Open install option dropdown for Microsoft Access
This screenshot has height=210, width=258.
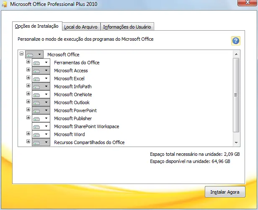41,71
